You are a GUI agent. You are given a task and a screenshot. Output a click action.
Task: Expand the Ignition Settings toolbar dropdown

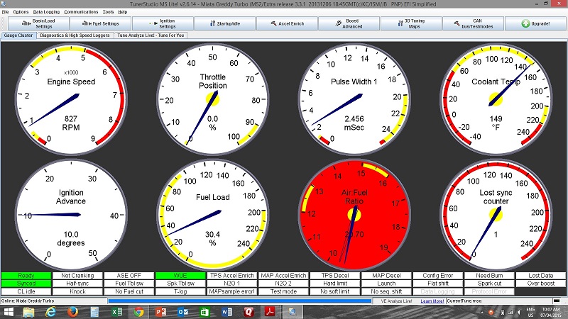pyautogui.click(x=167, y=23)
